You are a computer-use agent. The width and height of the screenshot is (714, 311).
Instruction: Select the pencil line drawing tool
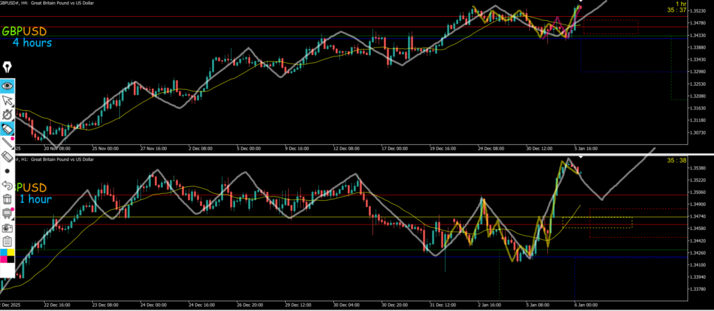pyautogui.click(x=8, y=143)
